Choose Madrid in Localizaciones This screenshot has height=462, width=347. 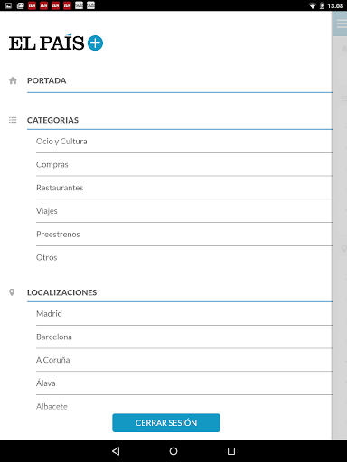(x=184, y=314)
